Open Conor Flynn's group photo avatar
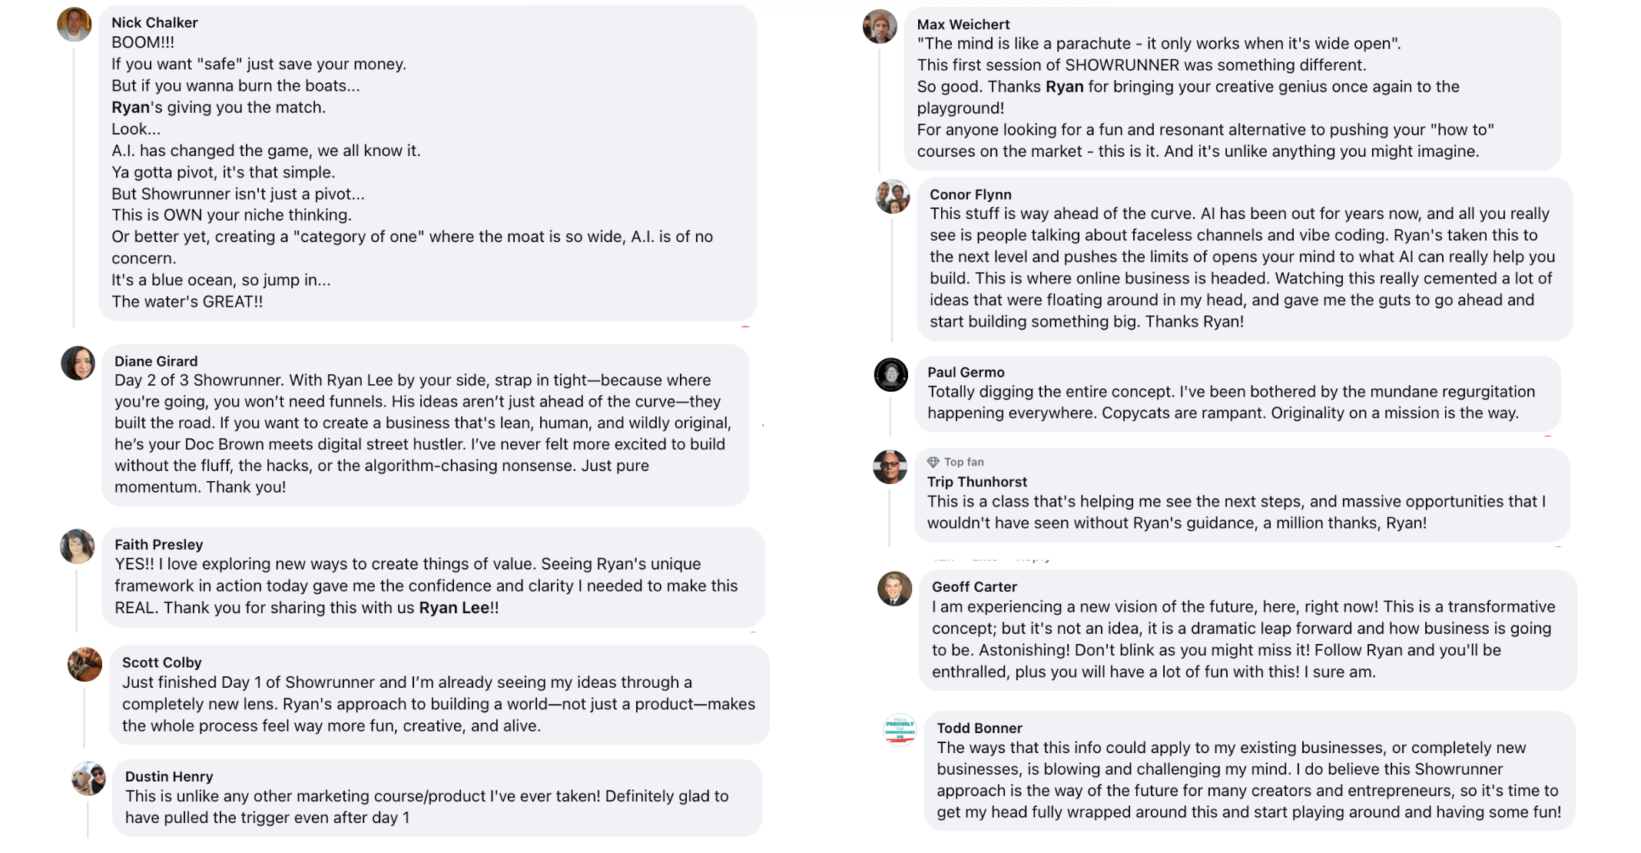This screenshot has width=1641, height=853. point(893,197)
